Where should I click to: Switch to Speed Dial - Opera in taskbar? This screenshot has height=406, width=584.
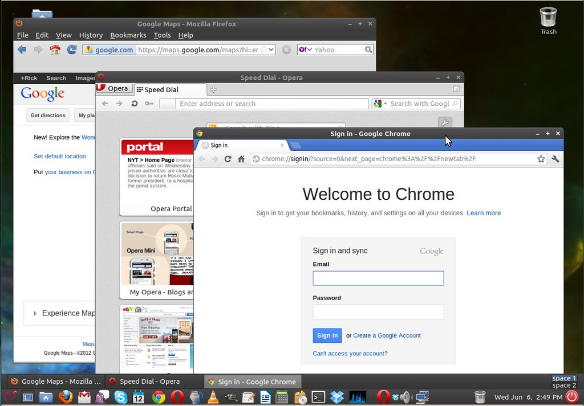click(x=154, y=382)
